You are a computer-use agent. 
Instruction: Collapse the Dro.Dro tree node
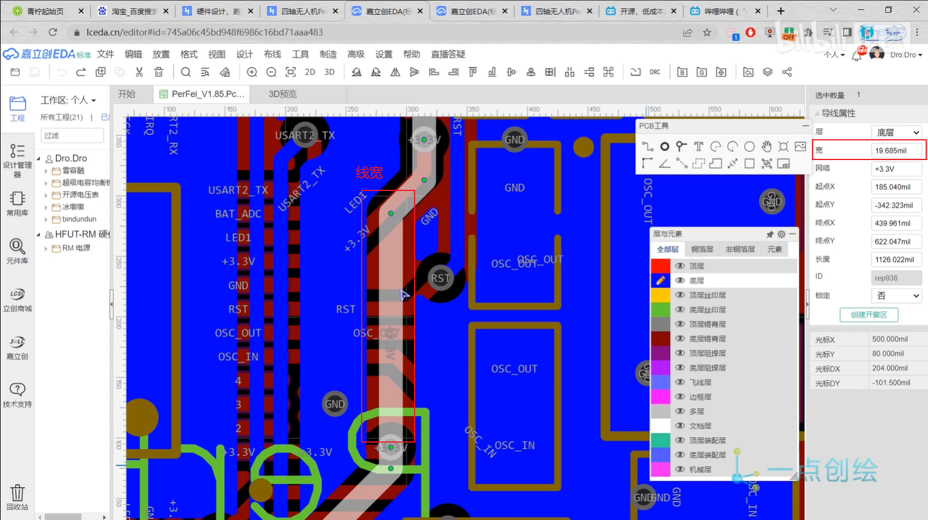tap(39, 158)
